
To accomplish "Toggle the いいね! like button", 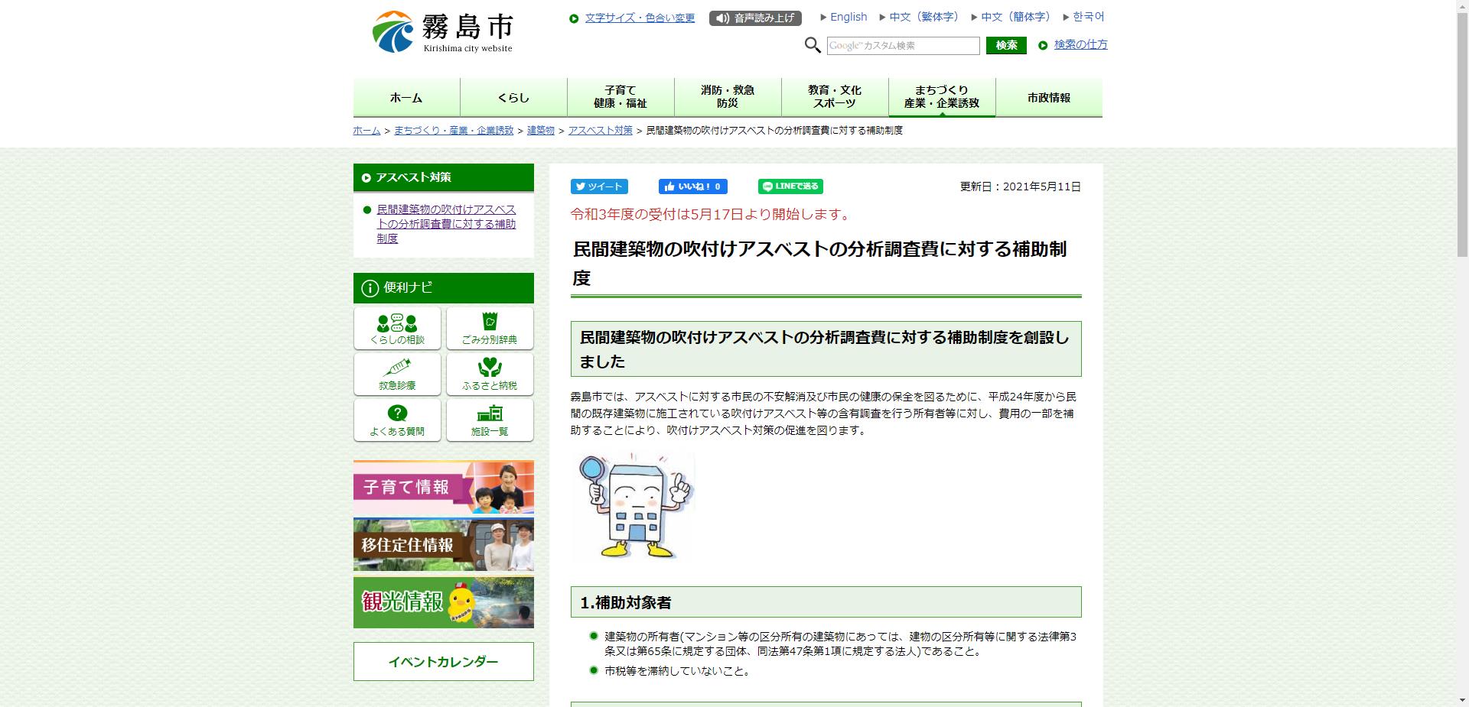I will [691, 186].
